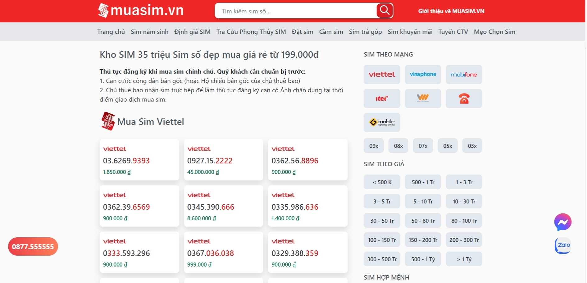Filter by 03x prefix
Viewport: 587px width, 283px height.
tap(472, 146)
